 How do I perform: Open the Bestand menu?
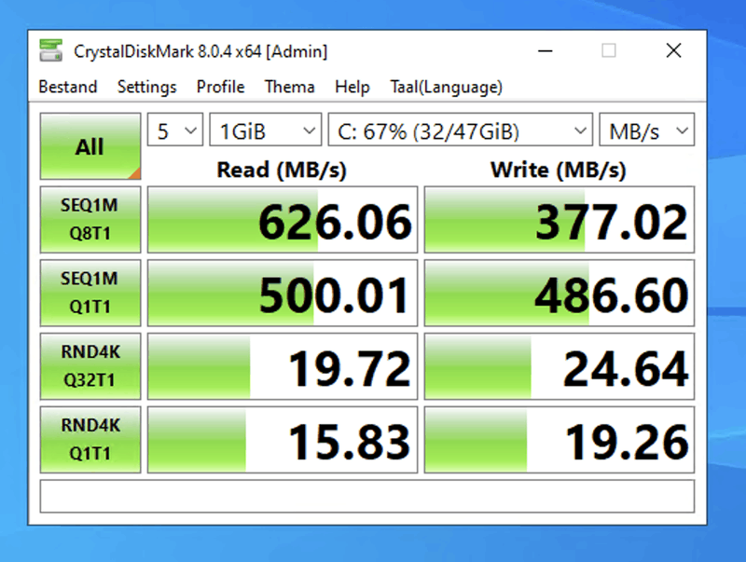click(x=68, y=87)
